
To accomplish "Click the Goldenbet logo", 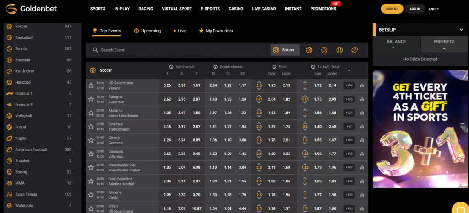I will tap(32, 9).
